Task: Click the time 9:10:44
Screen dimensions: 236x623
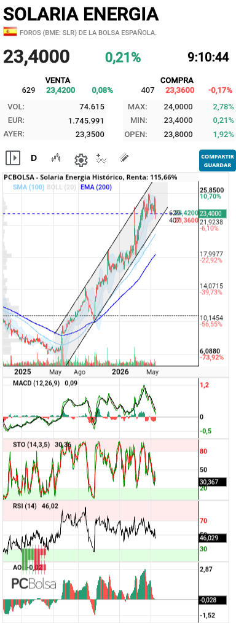Action: [x=208, y=57]
